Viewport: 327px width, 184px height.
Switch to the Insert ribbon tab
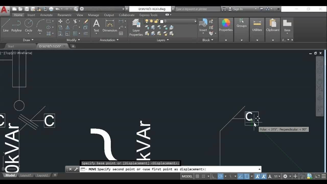point(31,15)
